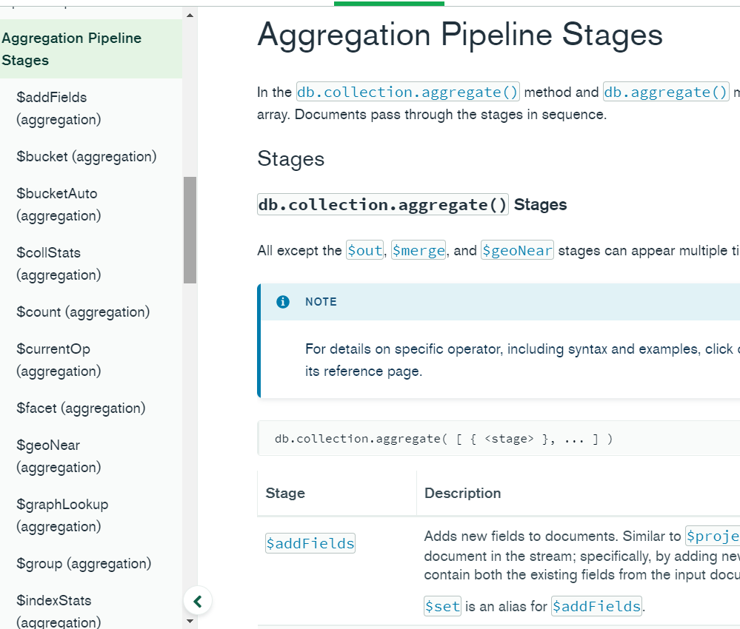Follow the db.collection.aggregate() link in the intro
Image resolution: width=740 pixels, height=629 pixels.
pos(408,92)
